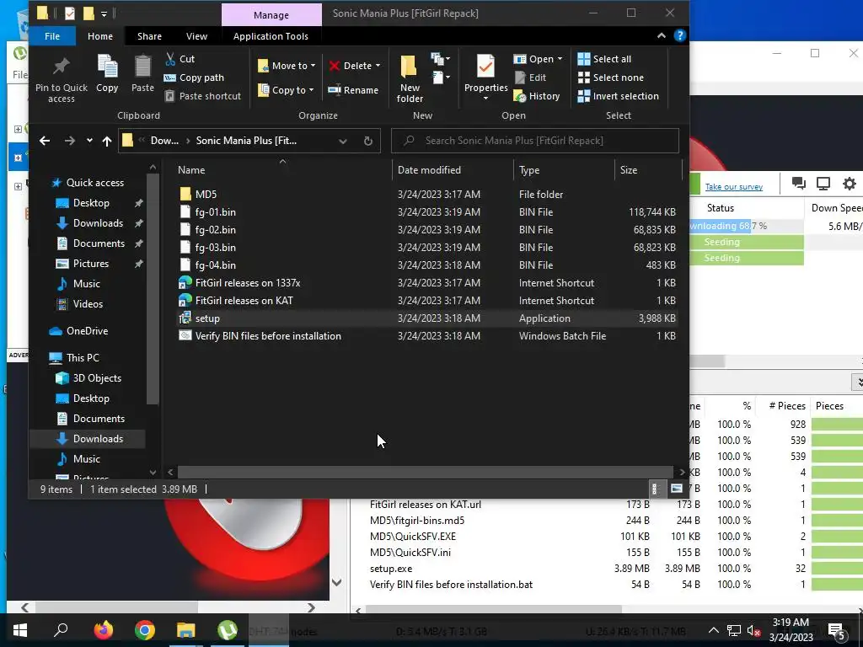Click Copy path in Clipboard group
863x647 pixels.
pos(194,78)
